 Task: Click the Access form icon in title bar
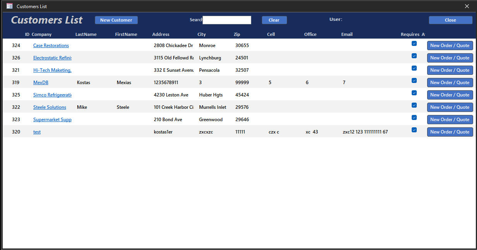[x=10, y=6]
